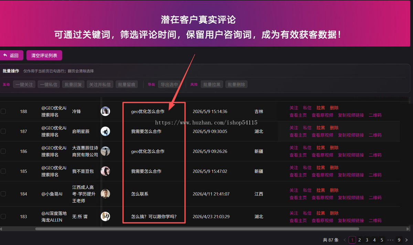Click 查看原视频 in row 183
This screenshot has height=245, width=413.
point(322,220)
